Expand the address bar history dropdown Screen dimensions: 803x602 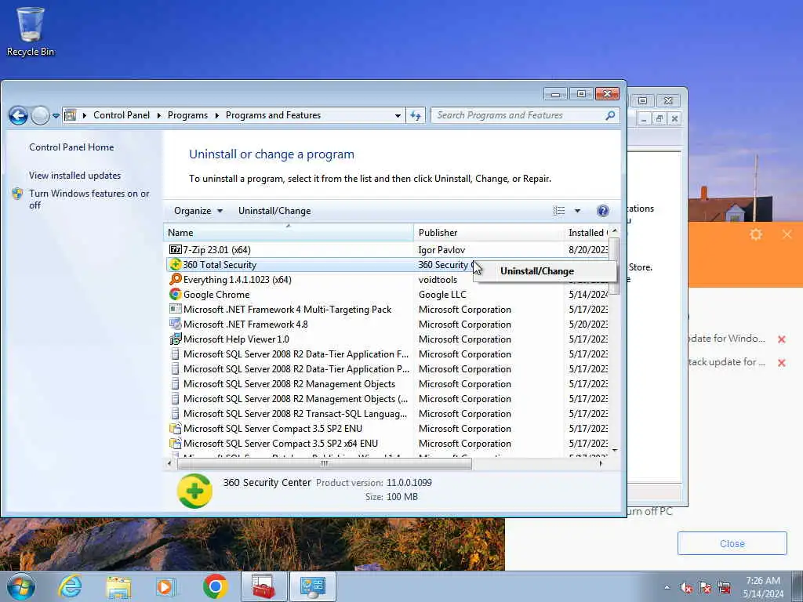tap(398, 116)
